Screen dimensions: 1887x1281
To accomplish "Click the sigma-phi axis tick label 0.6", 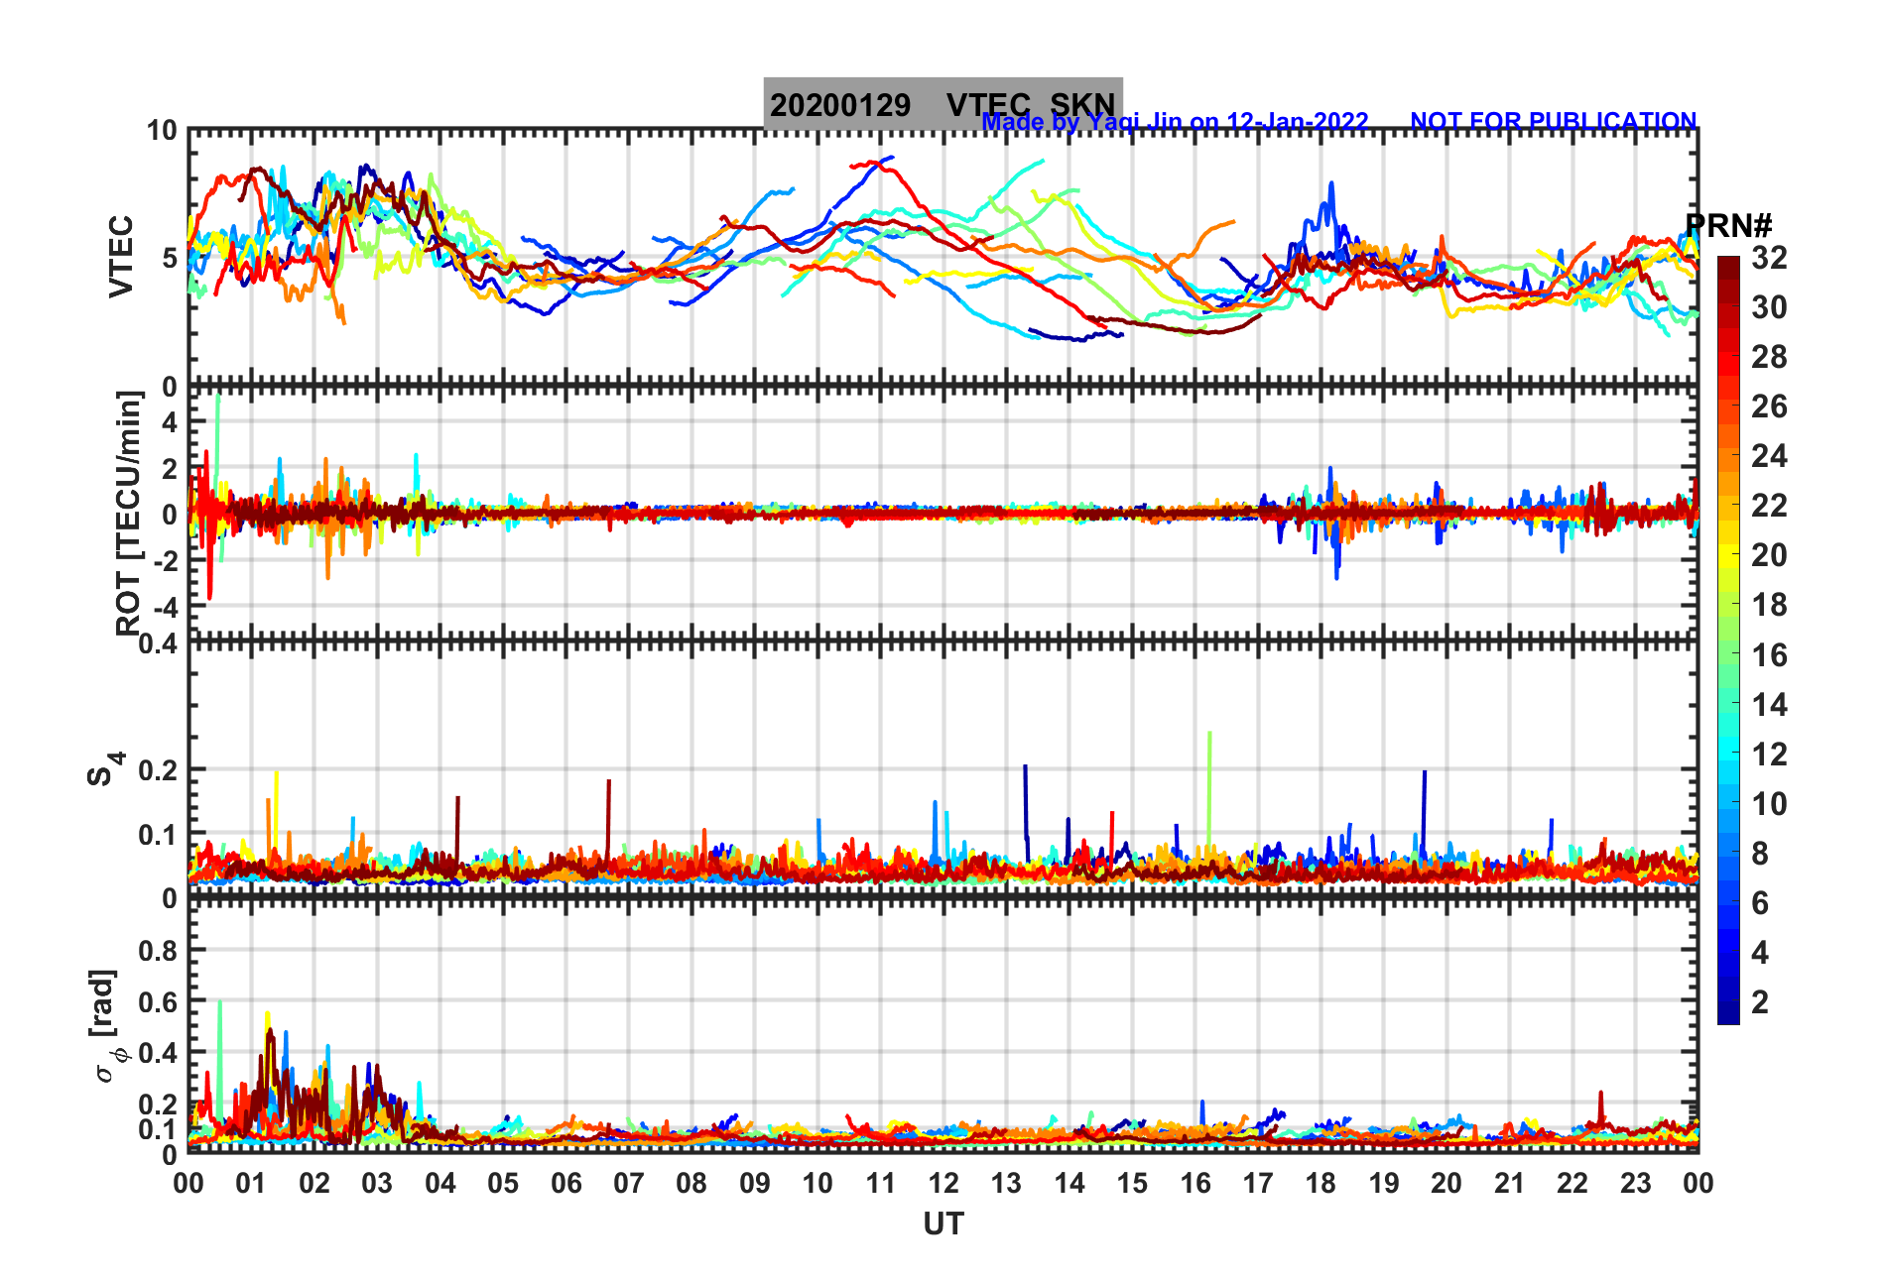I will (x=159, y=1002).
